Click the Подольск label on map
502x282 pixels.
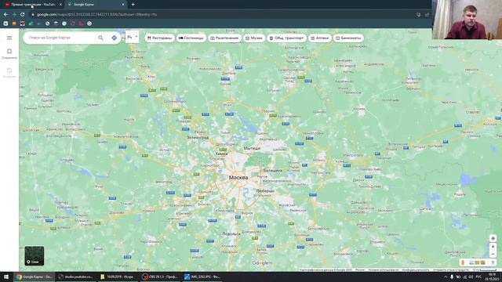click(x=231, y=233)
